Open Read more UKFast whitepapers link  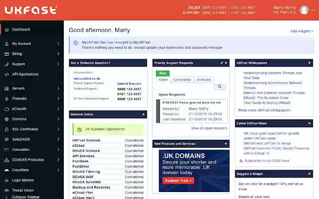[x=265, y=110]
